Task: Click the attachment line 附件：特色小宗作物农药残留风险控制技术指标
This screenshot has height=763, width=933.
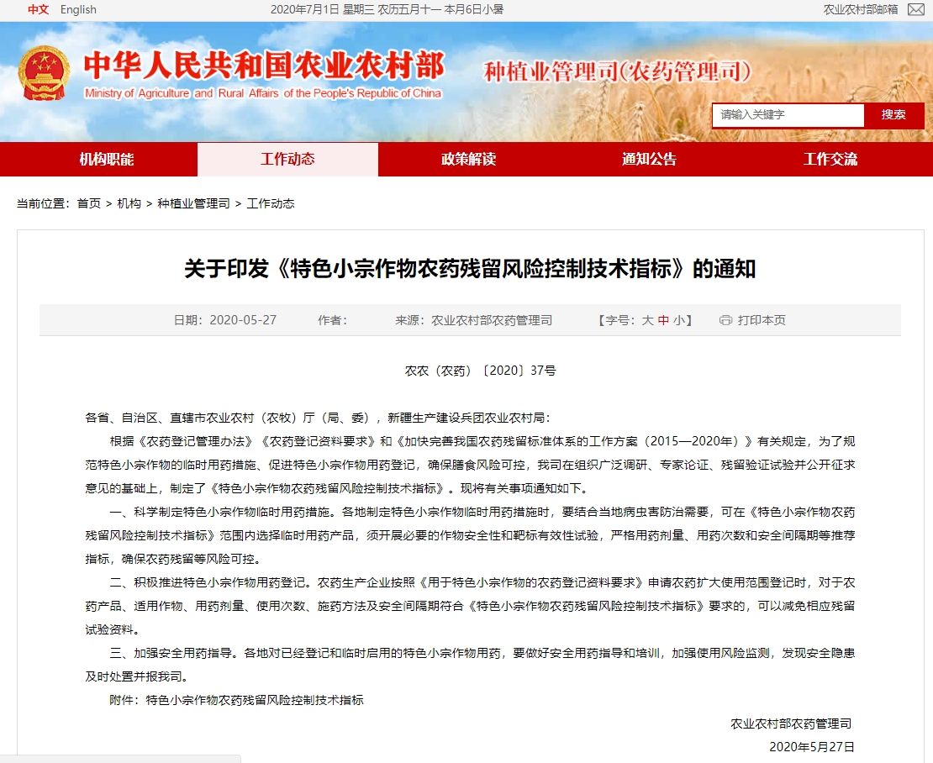Action: pyautogui.click(x=237, y=700)
